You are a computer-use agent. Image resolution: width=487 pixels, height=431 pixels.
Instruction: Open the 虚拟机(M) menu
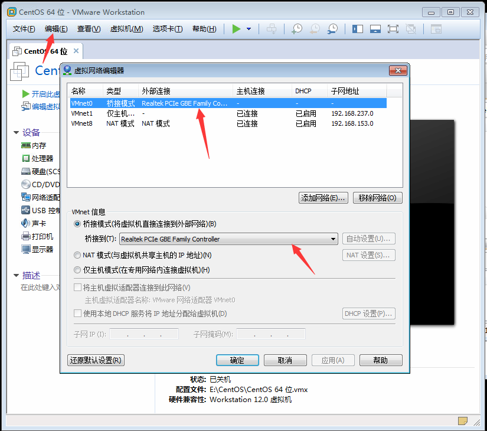pos(127,29)
